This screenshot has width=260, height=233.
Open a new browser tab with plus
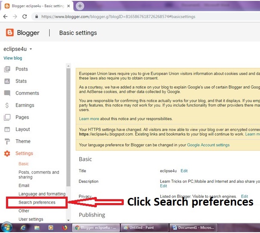point(80,6)
